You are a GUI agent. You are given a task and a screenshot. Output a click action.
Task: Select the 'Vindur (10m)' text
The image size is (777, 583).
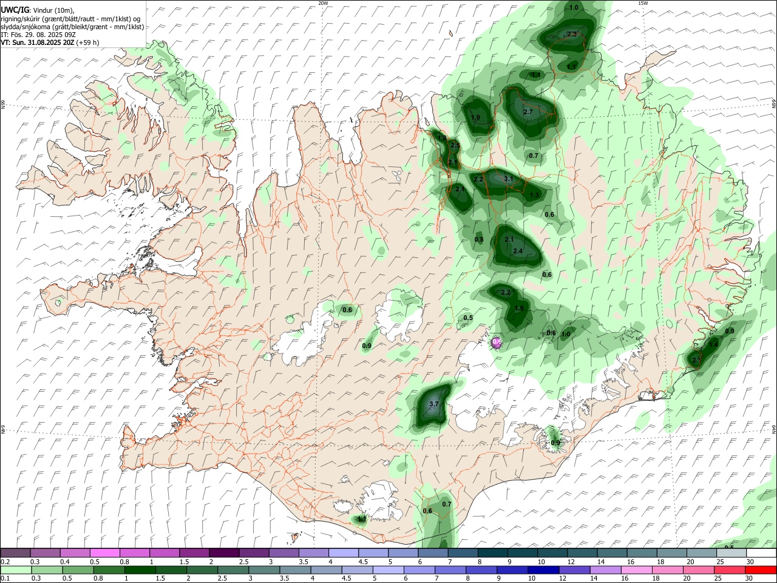coord(53,10)
